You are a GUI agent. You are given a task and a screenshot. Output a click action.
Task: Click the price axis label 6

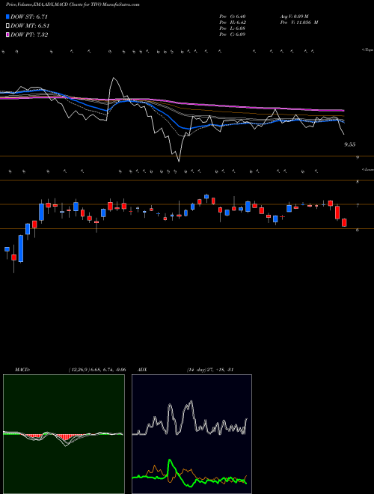358,230
